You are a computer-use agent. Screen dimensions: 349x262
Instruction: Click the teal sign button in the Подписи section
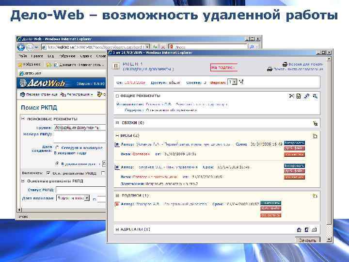click(x=270, y=203)
